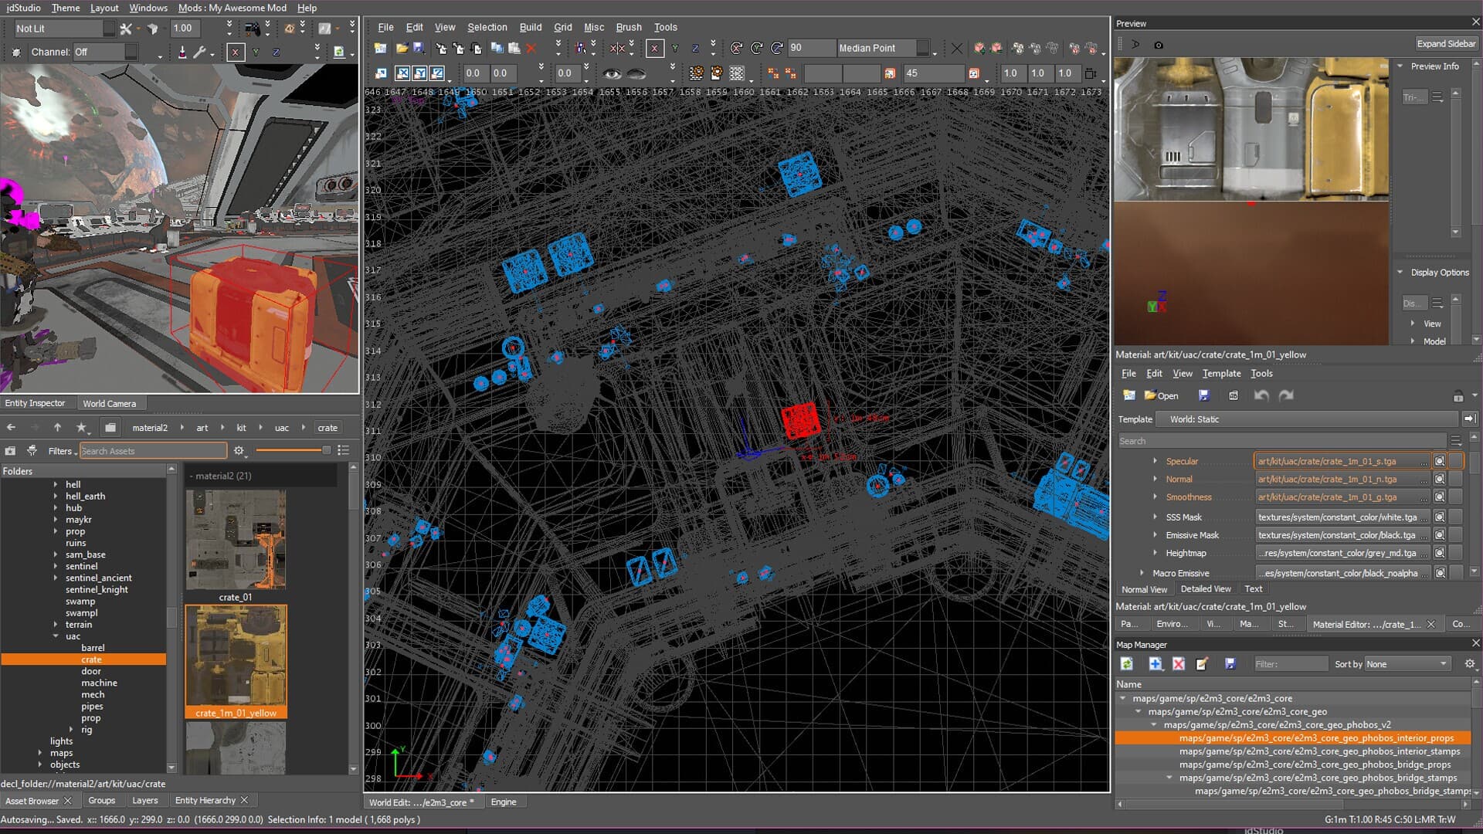Open the Sort by None dropdown in Map Manager

tap(1406, 663)
